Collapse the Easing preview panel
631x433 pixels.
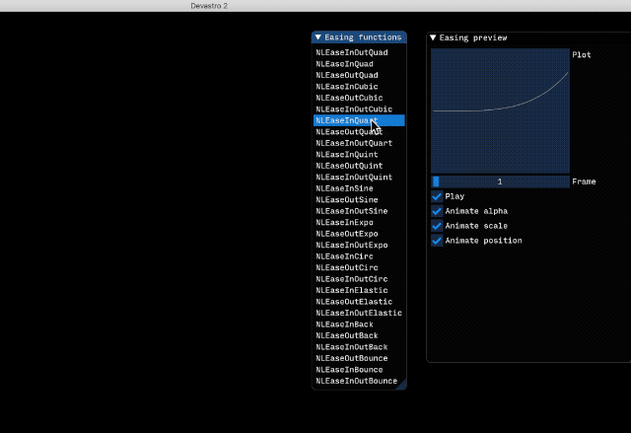click(433, 37)
